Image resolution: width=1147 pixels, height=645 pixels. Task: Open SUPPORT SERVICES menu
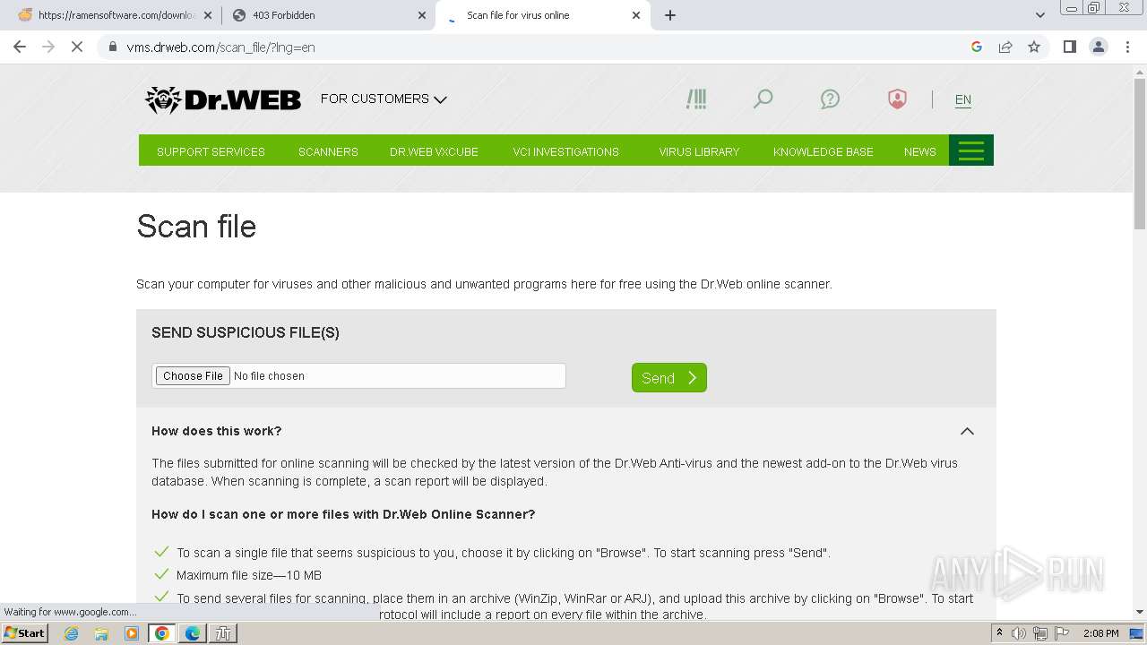coord(211,151)
